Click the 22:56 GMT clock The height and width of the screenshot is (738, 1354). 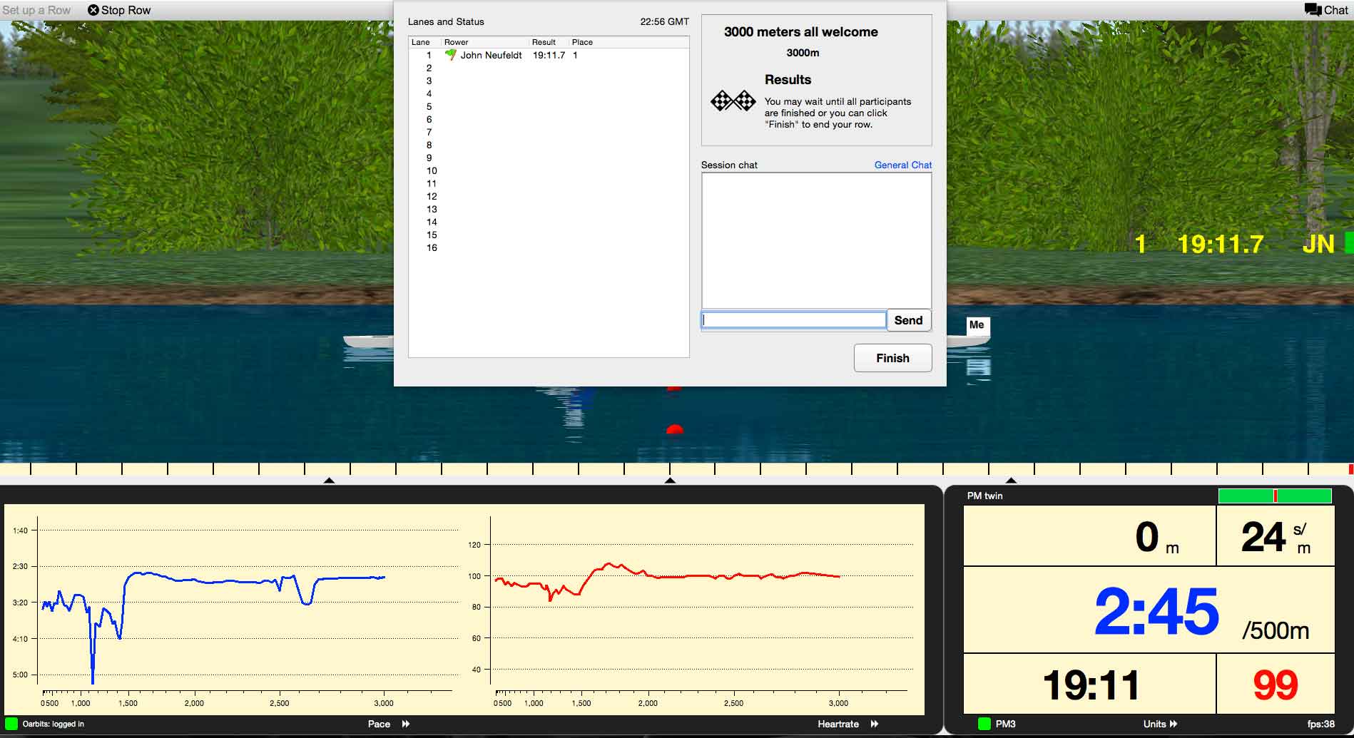664,21
